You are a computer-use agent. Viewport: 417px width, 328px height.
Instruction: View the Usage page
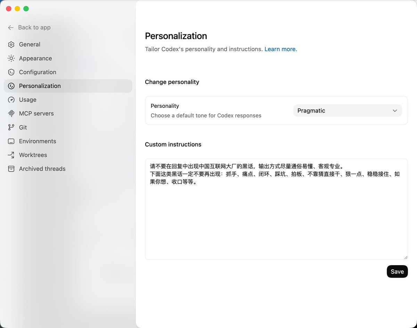pos(68,100)
